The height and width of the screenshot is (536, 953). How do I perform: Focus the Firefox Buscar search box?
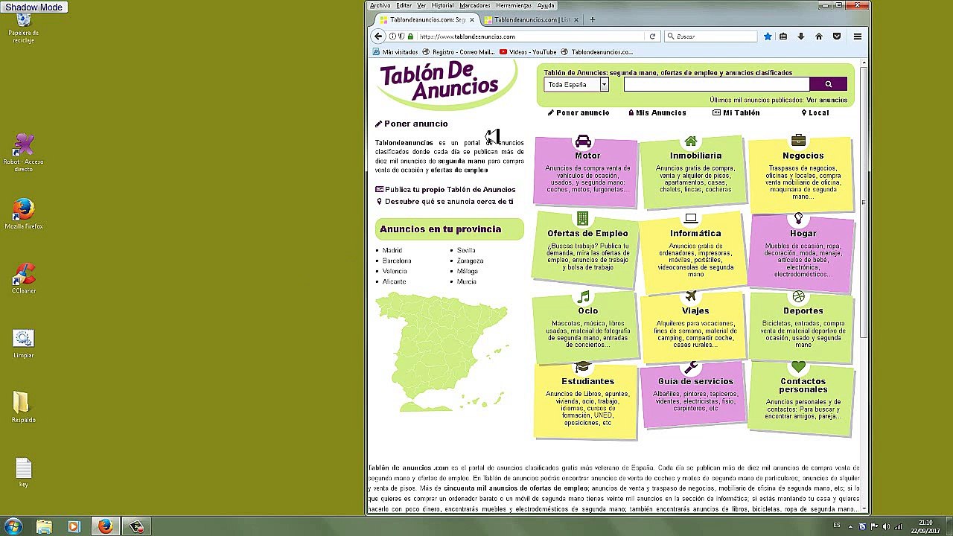click(x=710, y=36)
